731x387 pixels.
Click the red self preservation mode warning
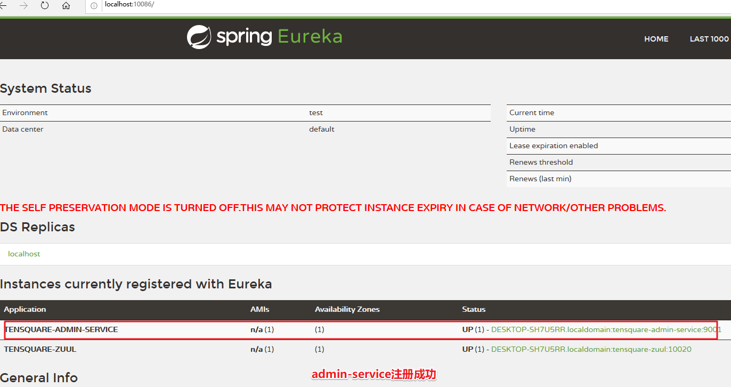(x=333, y=208)
